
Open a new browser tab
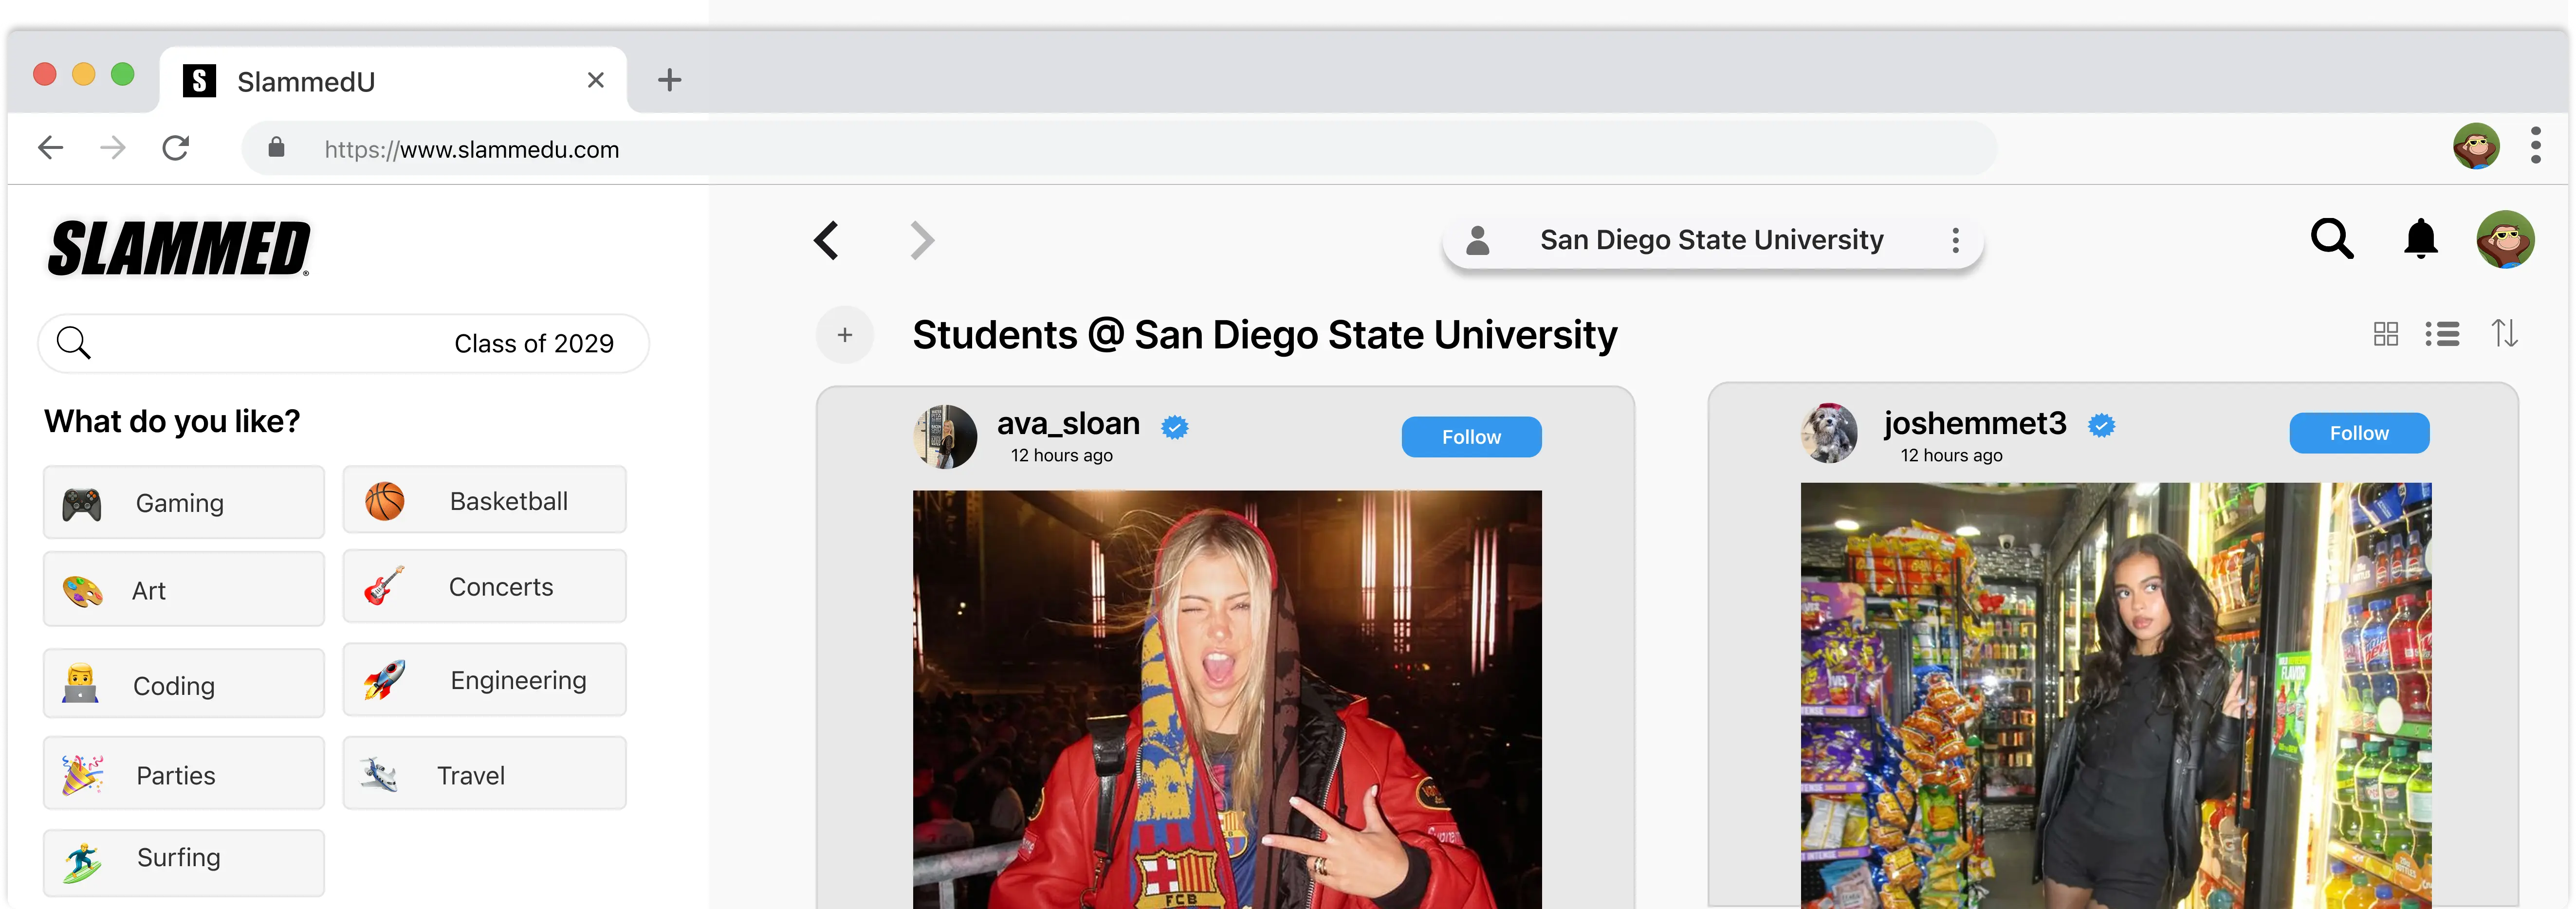[x=669, y=80]
